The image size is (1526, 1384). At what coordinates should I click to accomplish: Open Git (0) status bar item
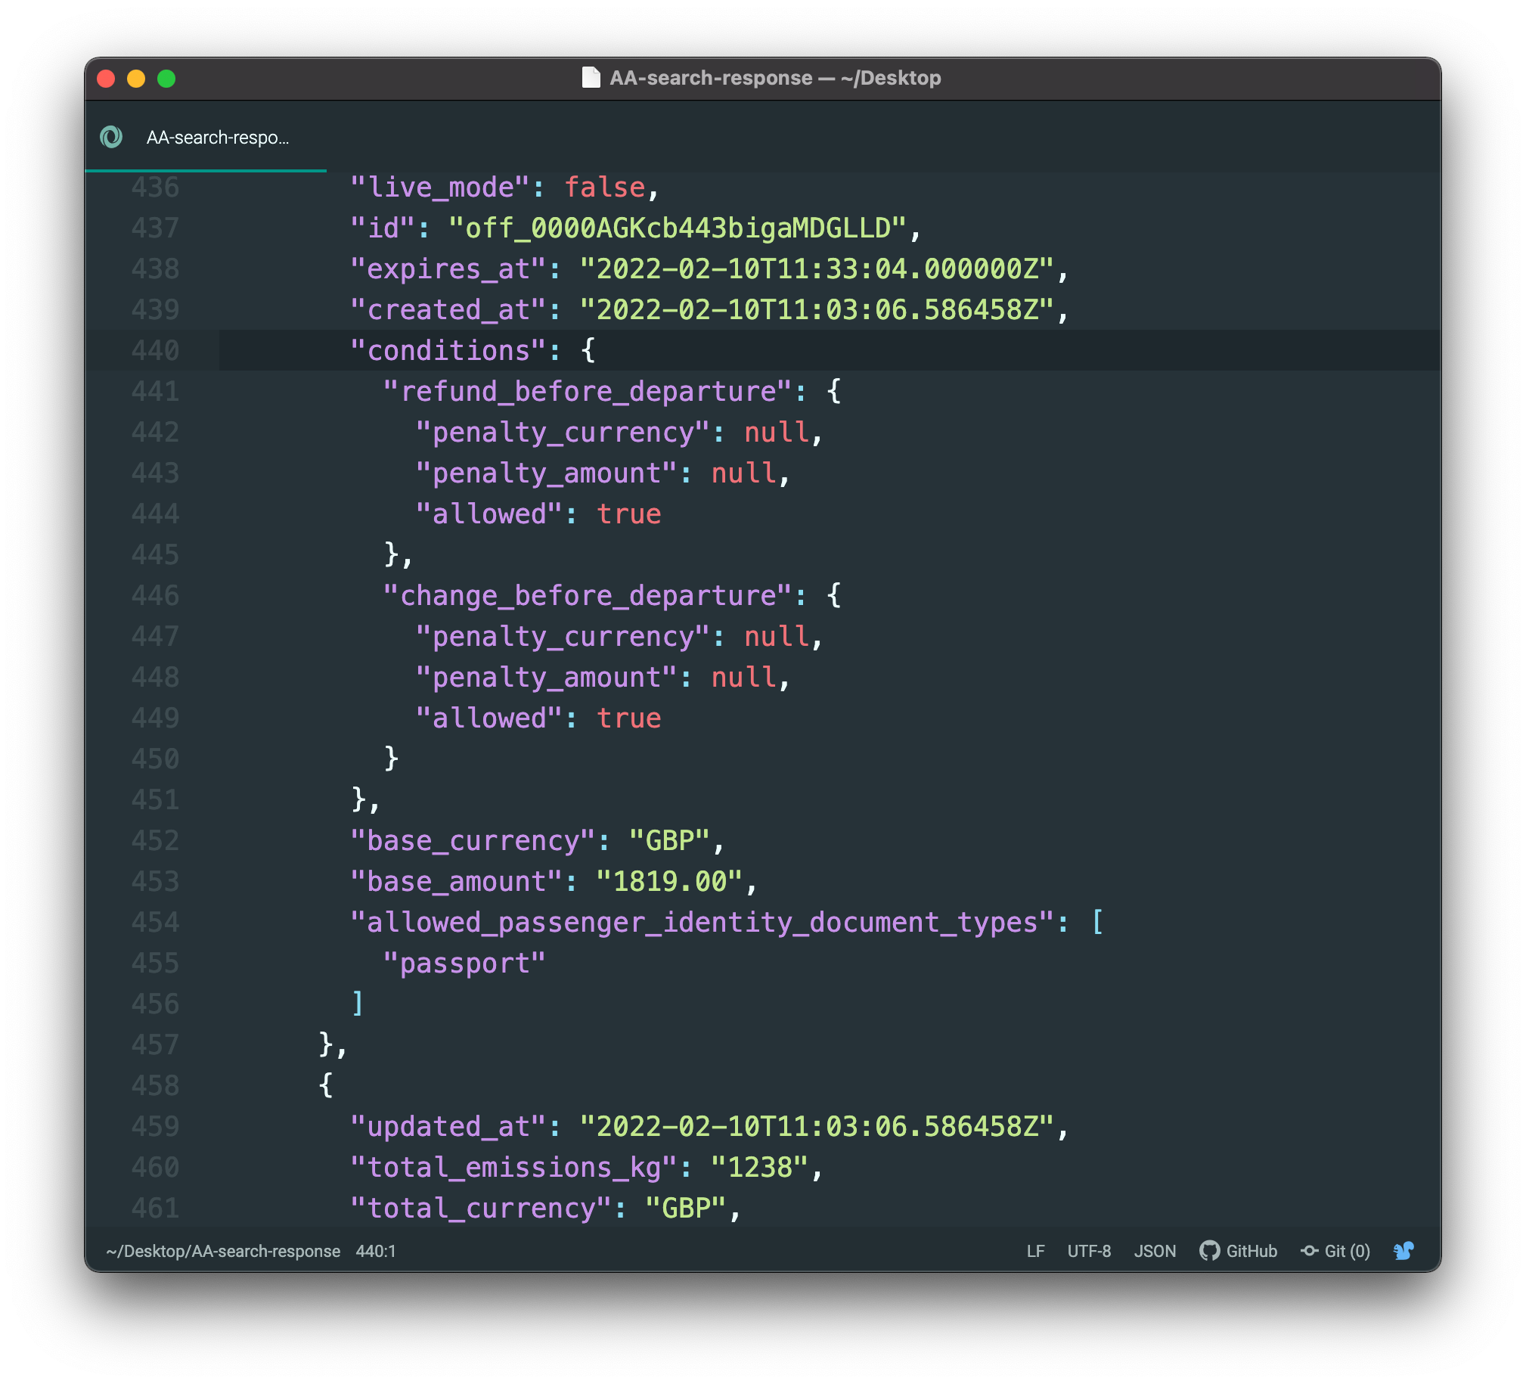(x=1335, y=1251)
